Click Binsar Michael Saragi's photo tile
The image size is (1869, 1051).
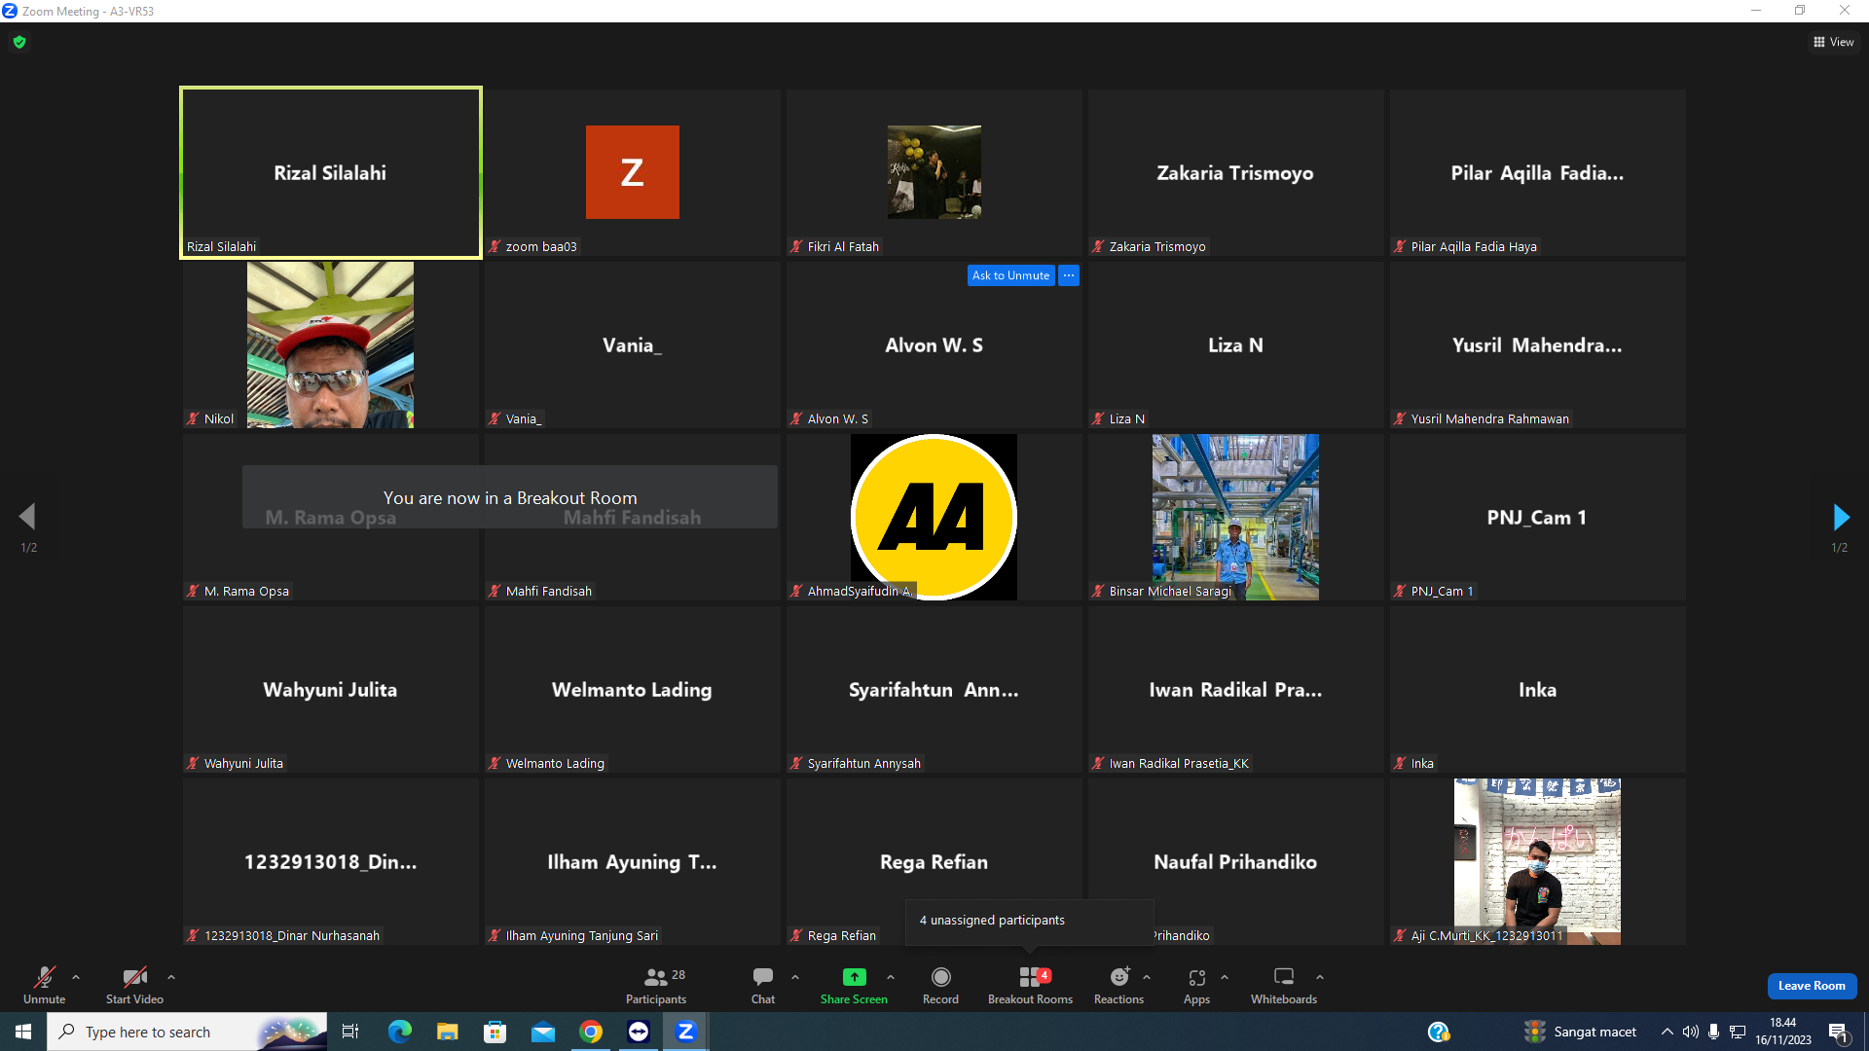point(1236,517)
